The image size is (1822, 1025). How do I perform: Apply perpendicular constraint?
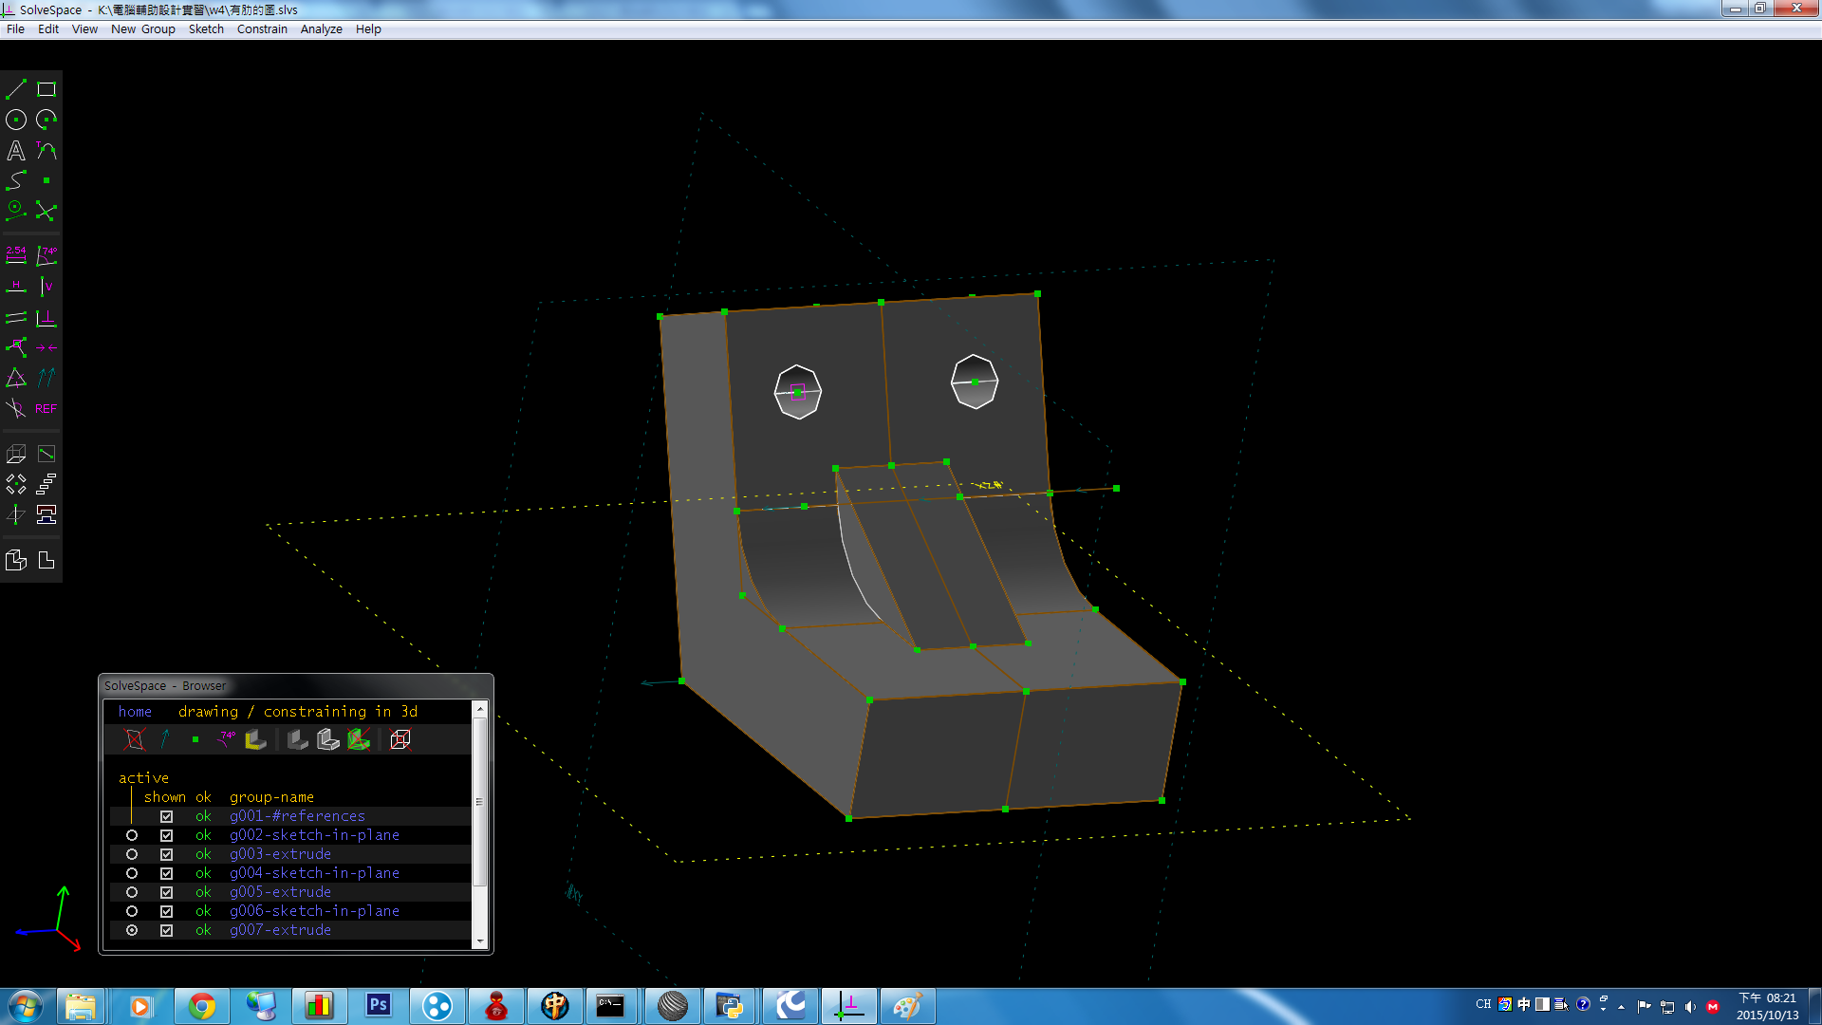(x=46, y=317)
